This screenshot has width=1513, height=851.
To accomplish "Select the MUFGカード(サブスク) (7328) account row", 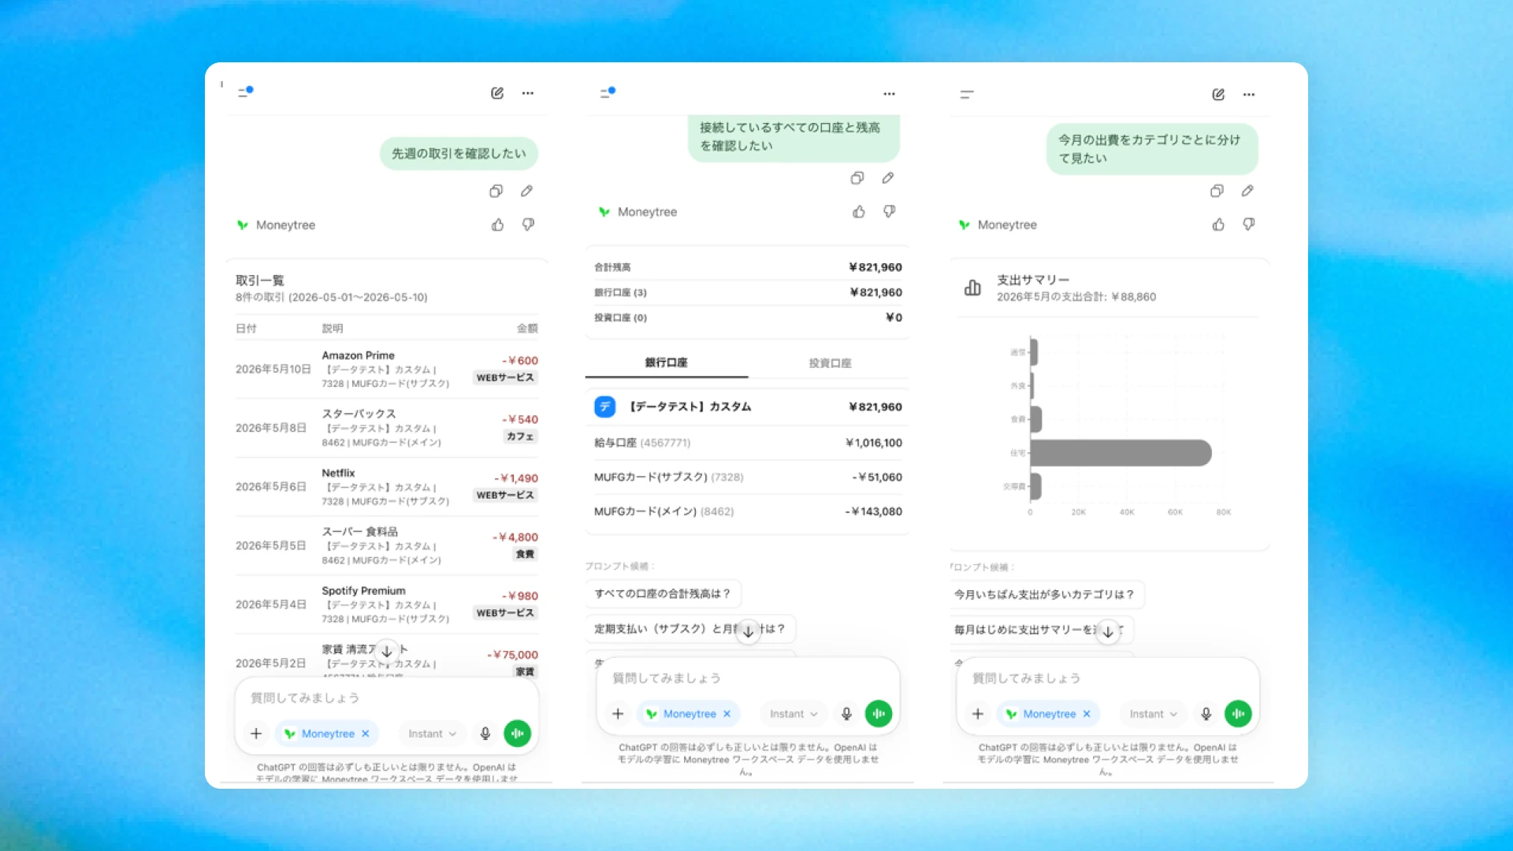I will point(748,477).
